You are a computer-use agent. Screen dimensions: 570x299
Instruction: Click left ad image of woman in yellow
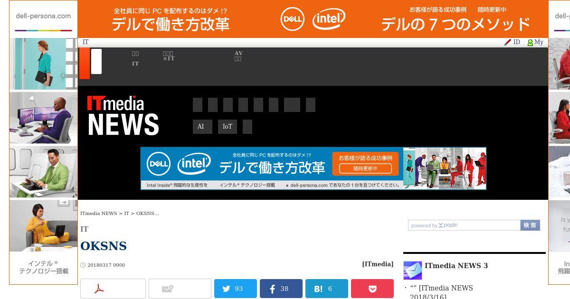(x=43, y=225)
